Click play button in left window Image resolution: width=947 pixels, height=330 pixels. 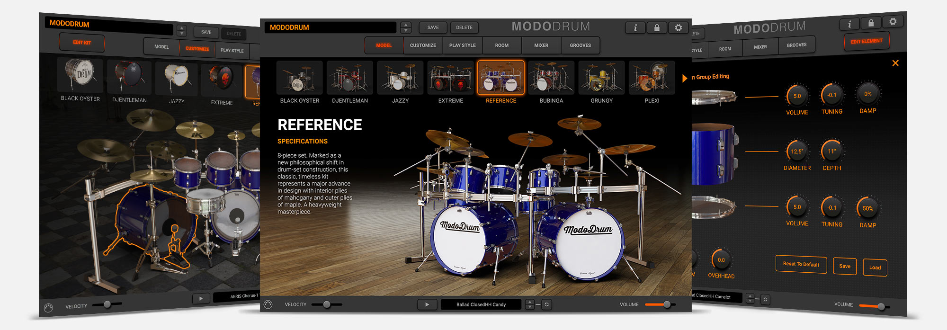click(201, 298)
